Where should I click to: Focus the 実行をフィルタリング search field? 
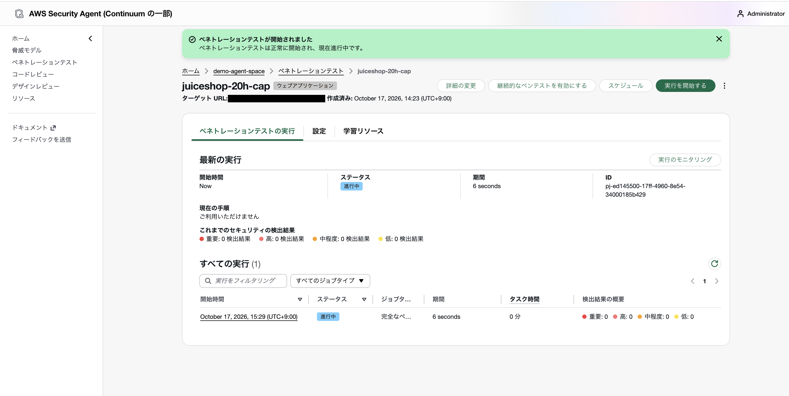(243, 281)
